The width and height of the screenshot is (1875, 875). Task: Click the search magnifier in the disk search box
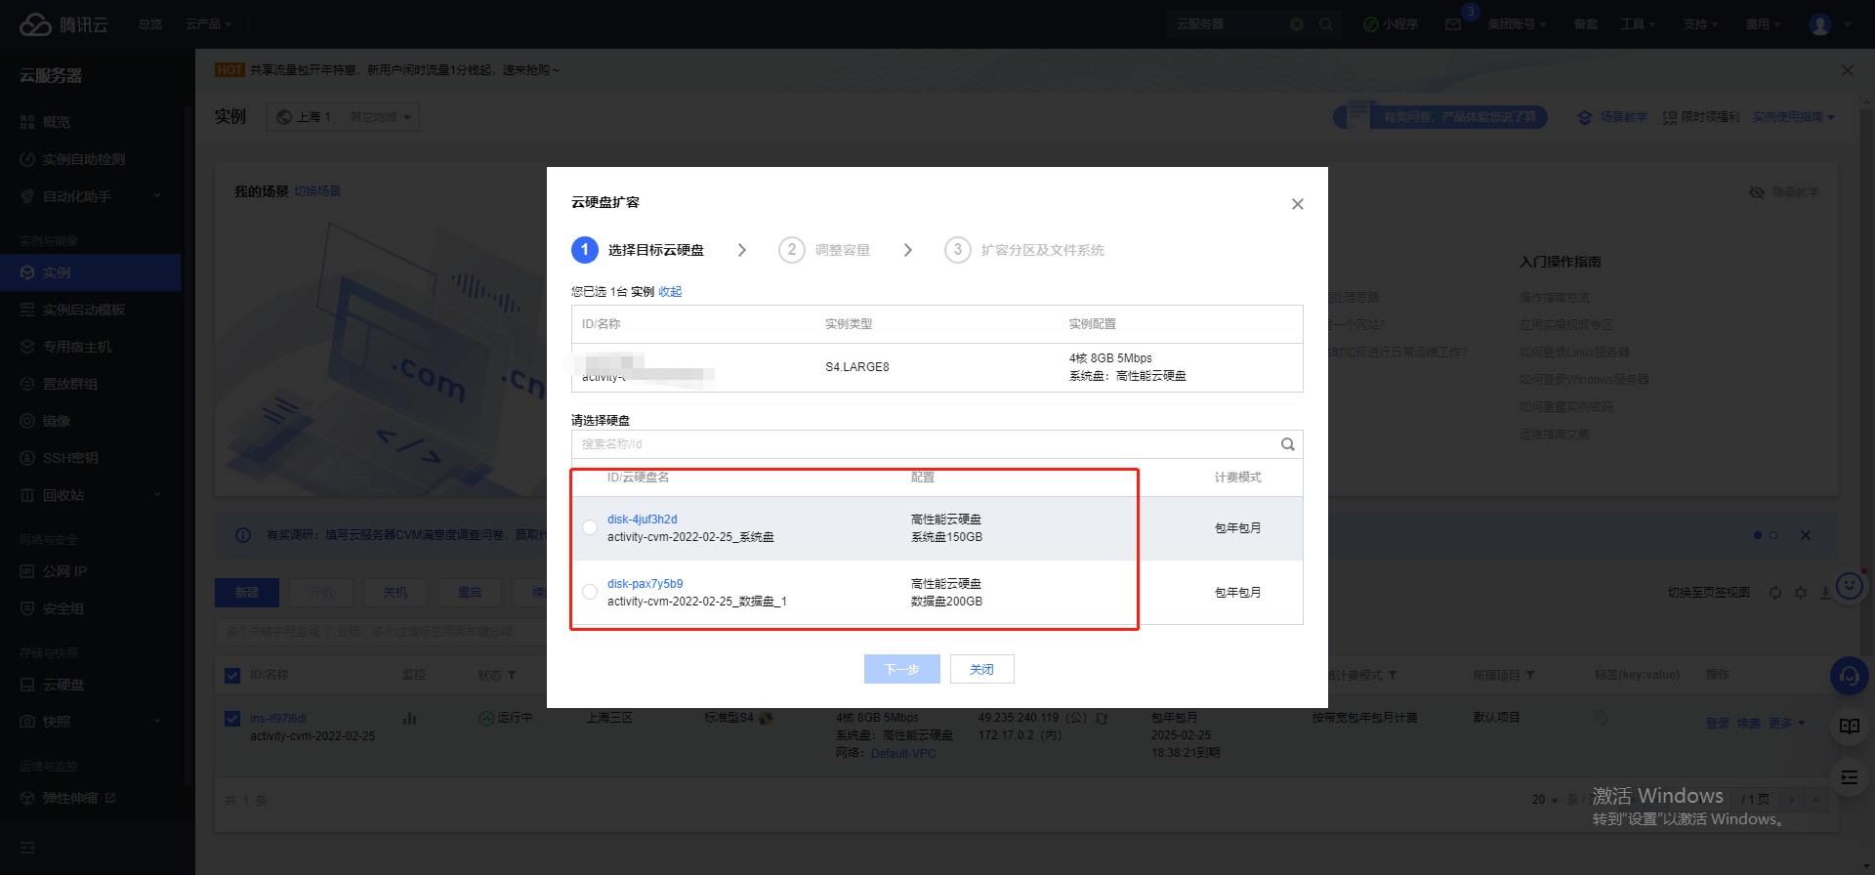click(1287, 444)
